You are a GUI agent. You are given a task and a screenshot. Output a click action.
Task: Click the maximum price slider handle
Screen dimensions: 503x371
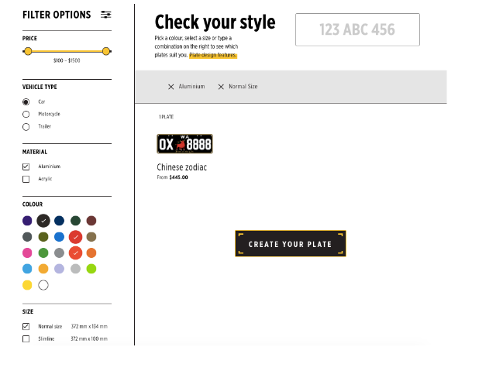(106, 51)
